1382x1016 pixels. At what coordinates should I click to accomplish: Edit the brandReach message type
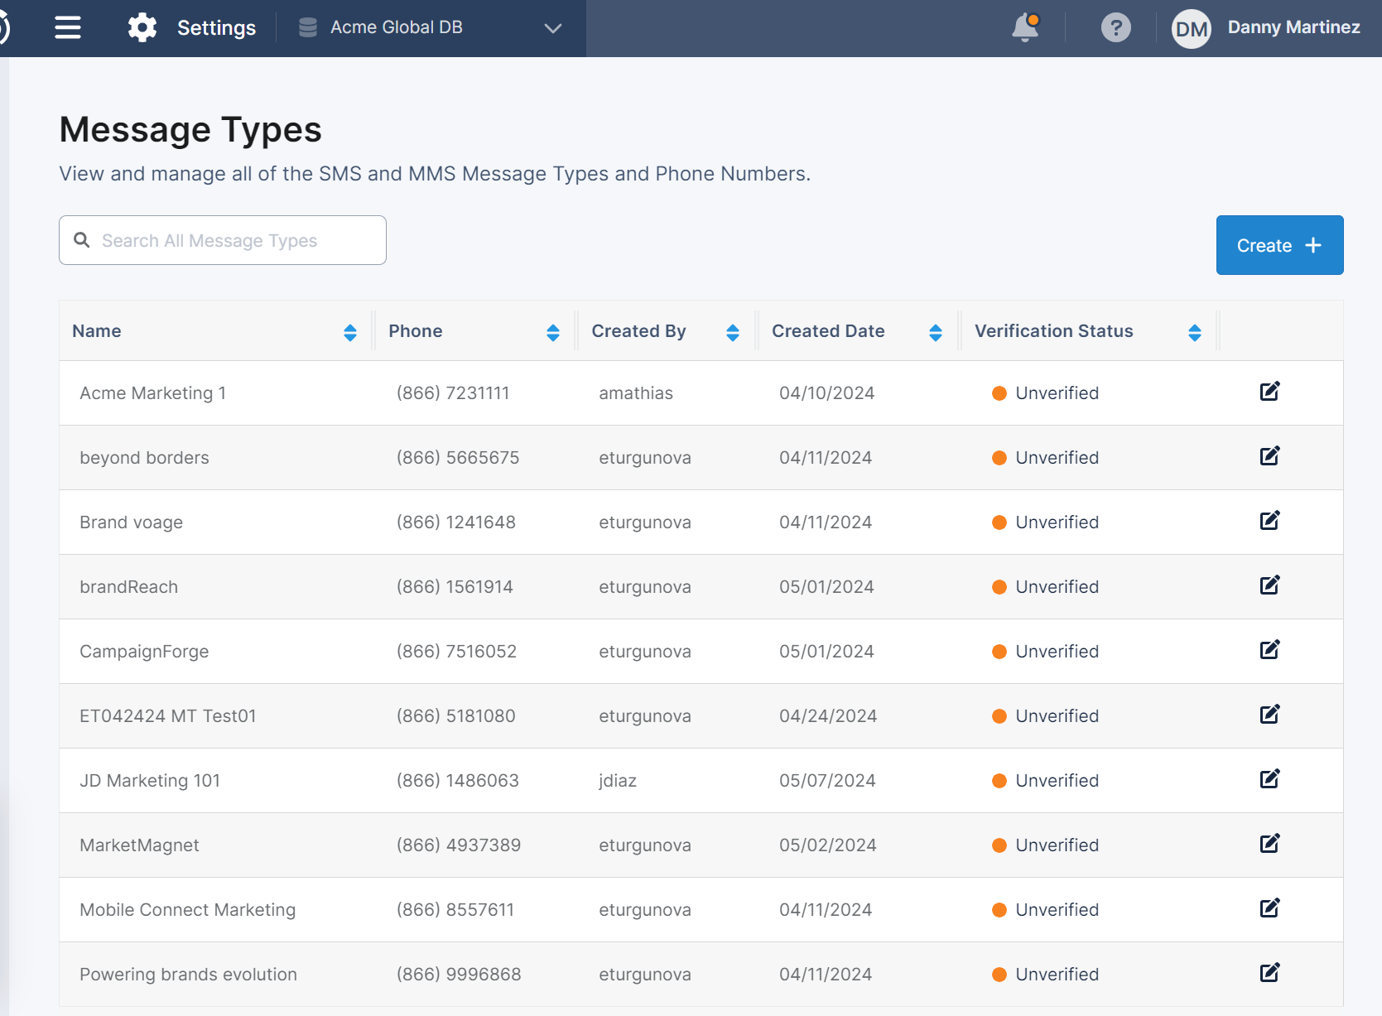point(1269,585)
